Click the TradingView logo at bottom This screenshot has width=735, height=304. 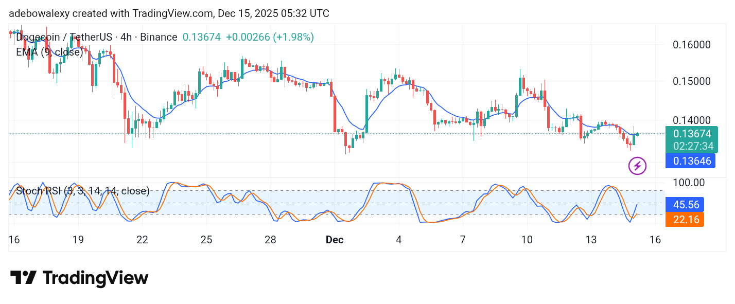(x=79, y=278)
